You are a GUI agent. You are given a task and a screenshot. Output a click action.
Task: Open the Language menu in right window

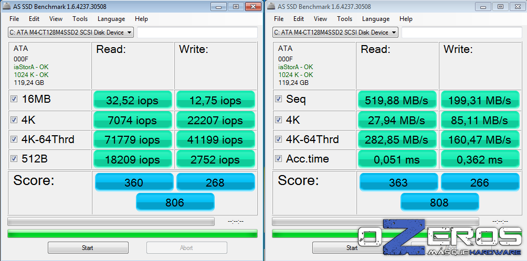pos(376,19)
